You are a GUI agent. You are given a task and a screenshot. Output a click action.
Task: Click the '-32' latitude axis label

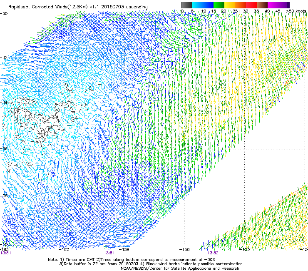point(4,58)
